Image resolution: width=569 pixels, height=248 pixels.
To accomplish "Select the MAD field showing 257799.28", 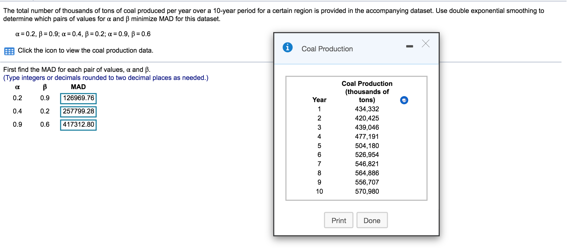I will 78,111.
